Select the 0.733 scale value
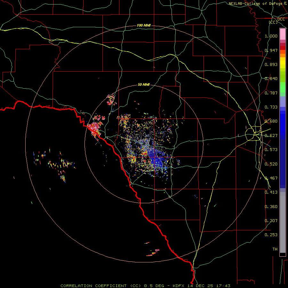 [x=271, y=107]
